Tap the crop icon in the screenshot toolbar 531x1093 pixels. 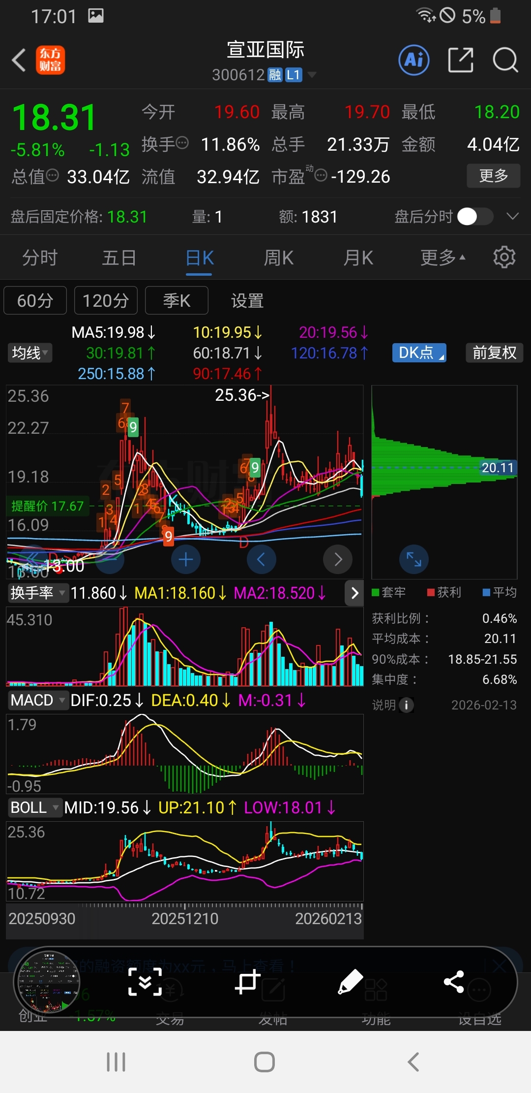click(x=247, y=982)
